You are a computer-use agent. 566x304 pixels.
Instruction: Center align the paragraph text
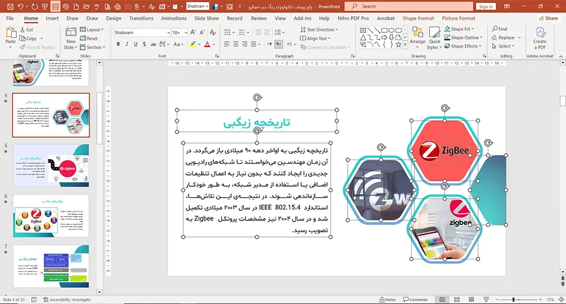pos(236,44)
